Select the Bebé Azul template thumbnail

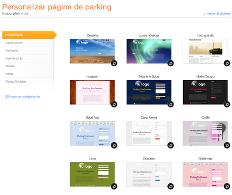pyautogui.click(x=92, y=133)
